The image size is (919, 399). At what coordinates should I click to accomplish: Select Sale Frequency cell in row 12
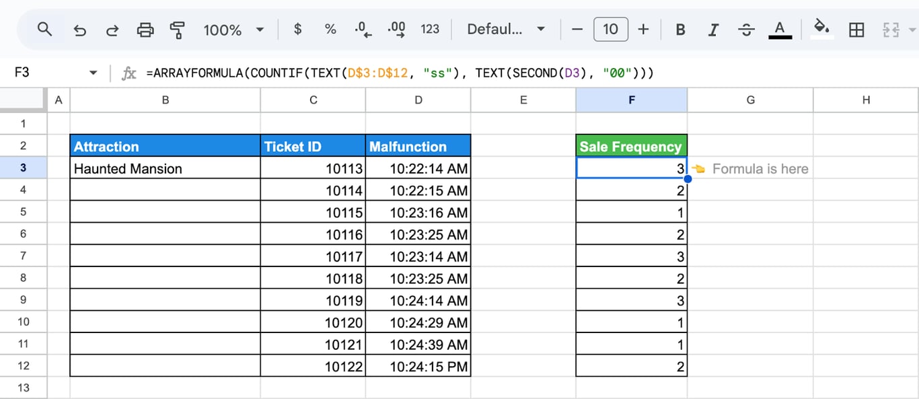[x=632, y=367]
